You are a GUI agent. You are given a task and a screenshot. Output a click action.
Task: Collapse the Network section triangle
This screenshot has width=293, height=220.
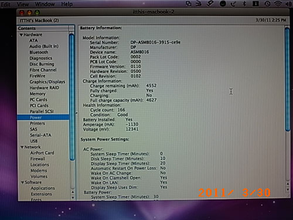coord(22,147)
